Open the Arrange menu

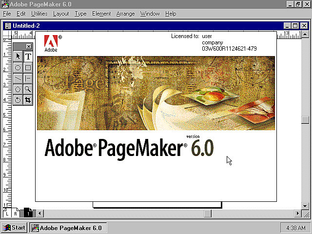coord(125,14)
